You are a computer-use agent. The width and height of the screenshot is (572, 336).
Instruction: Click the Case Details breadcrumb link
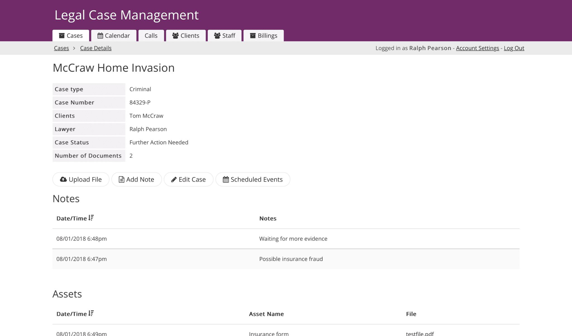pos(96,48)
